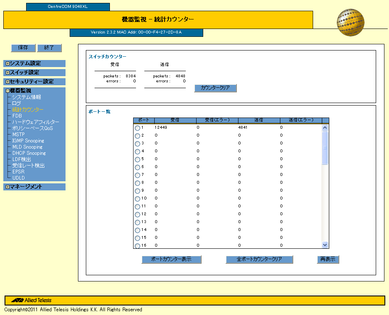Select the radio button for port 5
The image size is (389, 315).
138,159
